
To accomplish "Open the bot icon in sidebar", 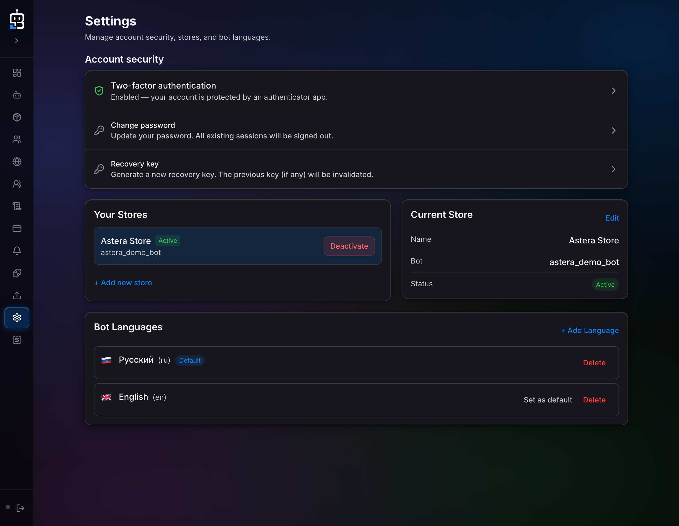I will pyautogui.click(x=17, y=95).
